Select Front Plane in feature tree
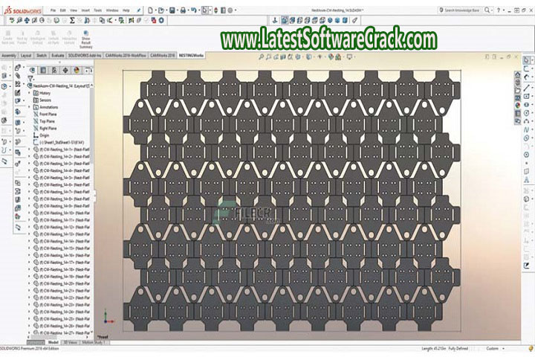Viewport: 535px width, 357px height. [x=45, y=114]
